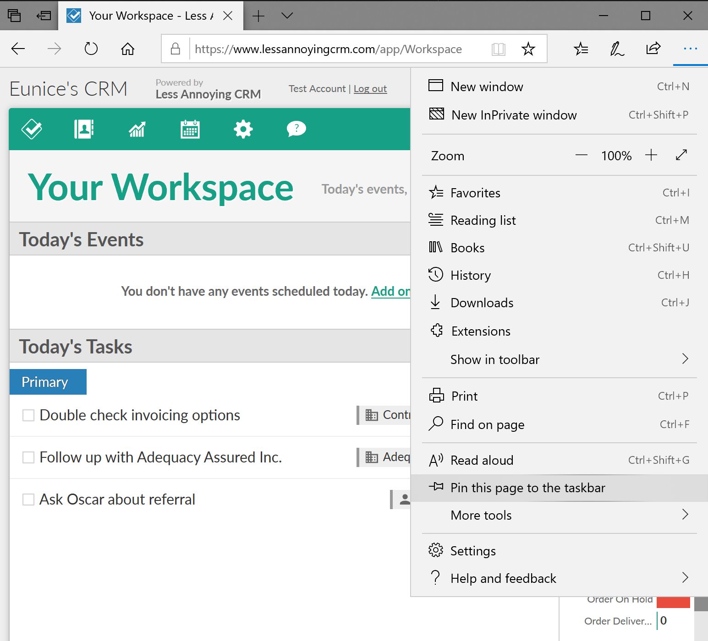Viewport: 708px width, 641px height.
Task: Open Extensions from the menu
Action: (x=559, y=331)
